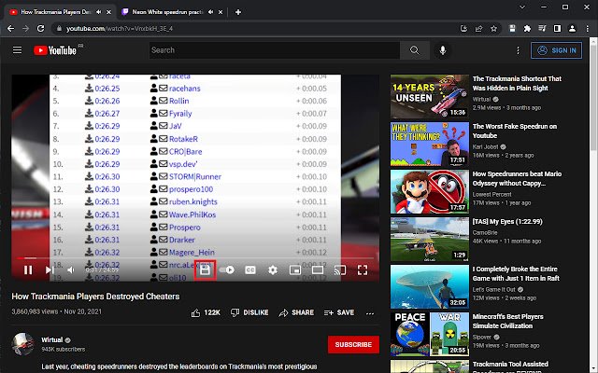The image size is (598, 373).
Task: Open Minecraft's Best Players Simulate Civilization
Action: point(507,321)
